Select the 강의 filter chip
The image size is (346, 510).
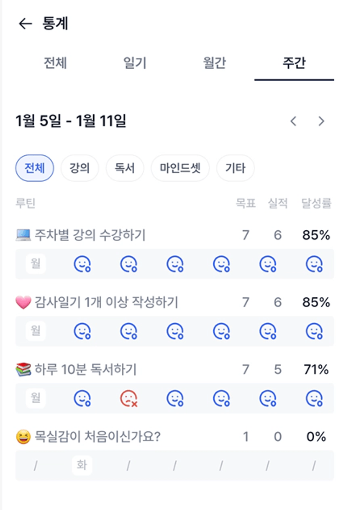tap(80, 168)
